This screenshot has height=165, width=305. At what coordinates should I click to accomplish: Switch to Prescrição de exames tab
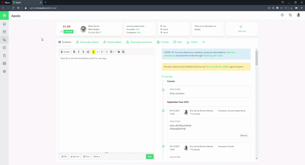pos(139,42)
